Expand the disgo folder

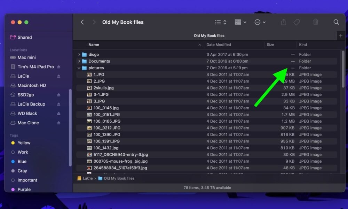pyautogui.click(x=79, y=55)
